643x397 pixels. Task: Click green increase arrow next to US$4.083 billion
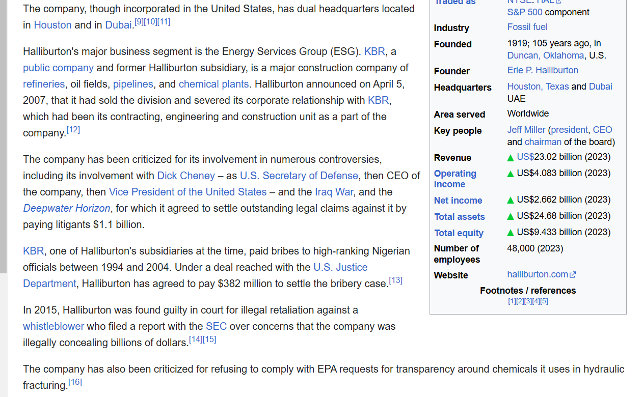point(511,174)
